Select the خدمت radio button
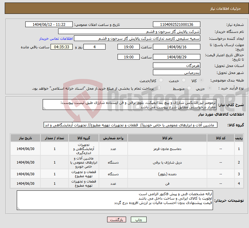 184,80
